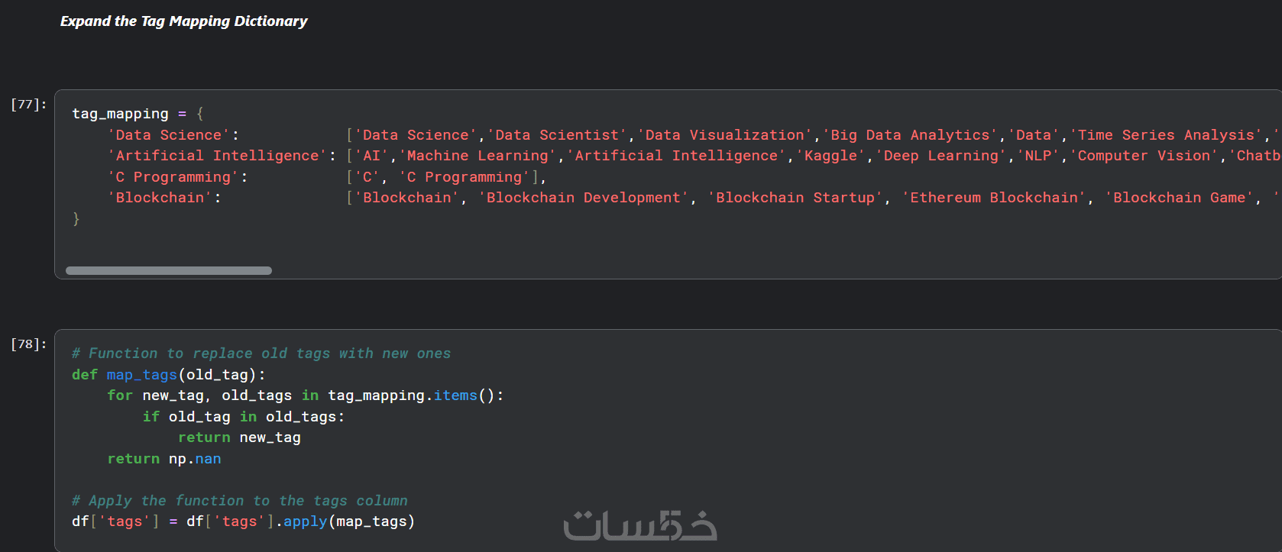This screenshot has height=552, width=1282.
Task: Click the horizontal scrollbar thumb in cell 77
Action: (168, 270)
